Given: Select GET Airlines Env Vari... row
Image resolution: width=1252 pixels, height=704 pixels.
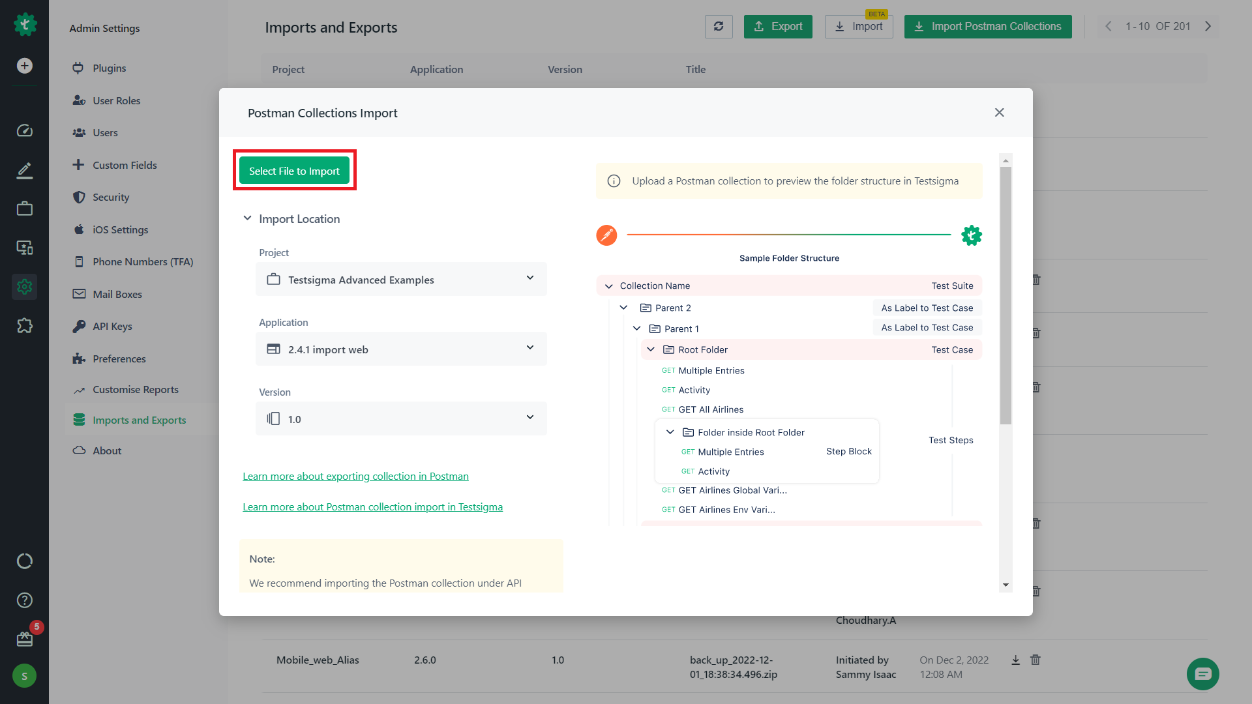Looking at the screenshot, I should [719, 510].
